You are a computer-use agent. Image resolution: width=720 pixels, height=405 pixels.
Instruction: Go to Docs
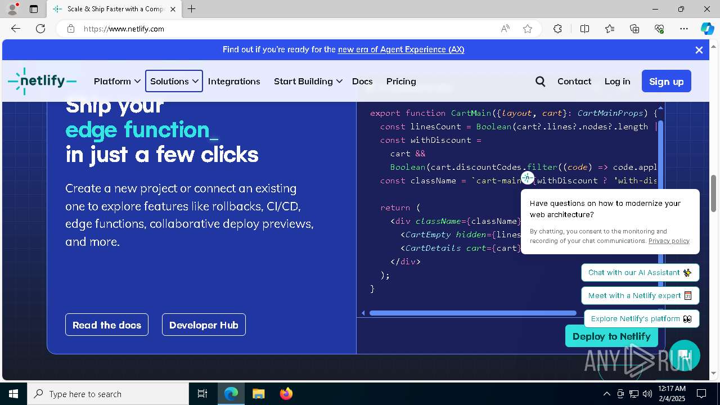point(362,82)
